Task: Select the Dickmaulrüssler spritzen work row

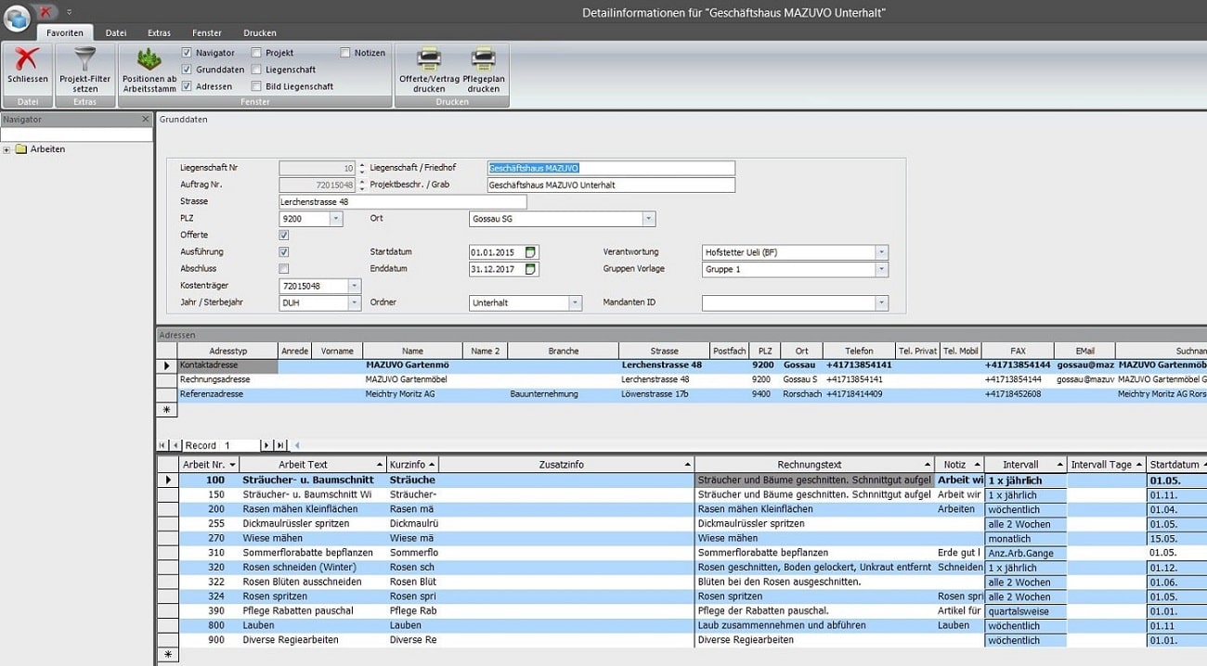Action: click(682, 524)
